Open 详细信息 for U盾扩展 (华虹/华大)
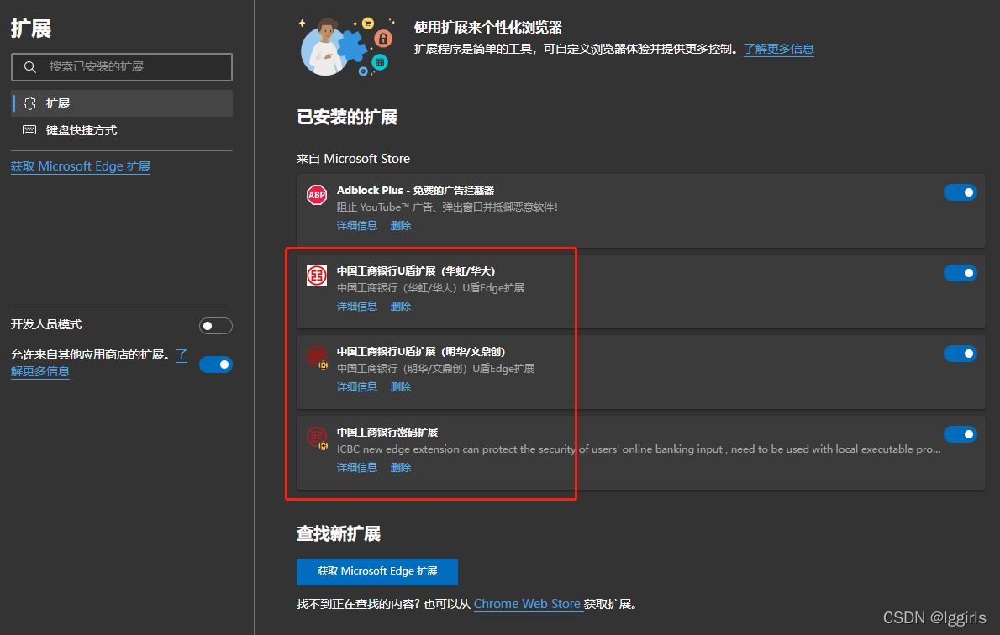Image resolution: width=1000 pixels, height=635 pixels. 356,307
